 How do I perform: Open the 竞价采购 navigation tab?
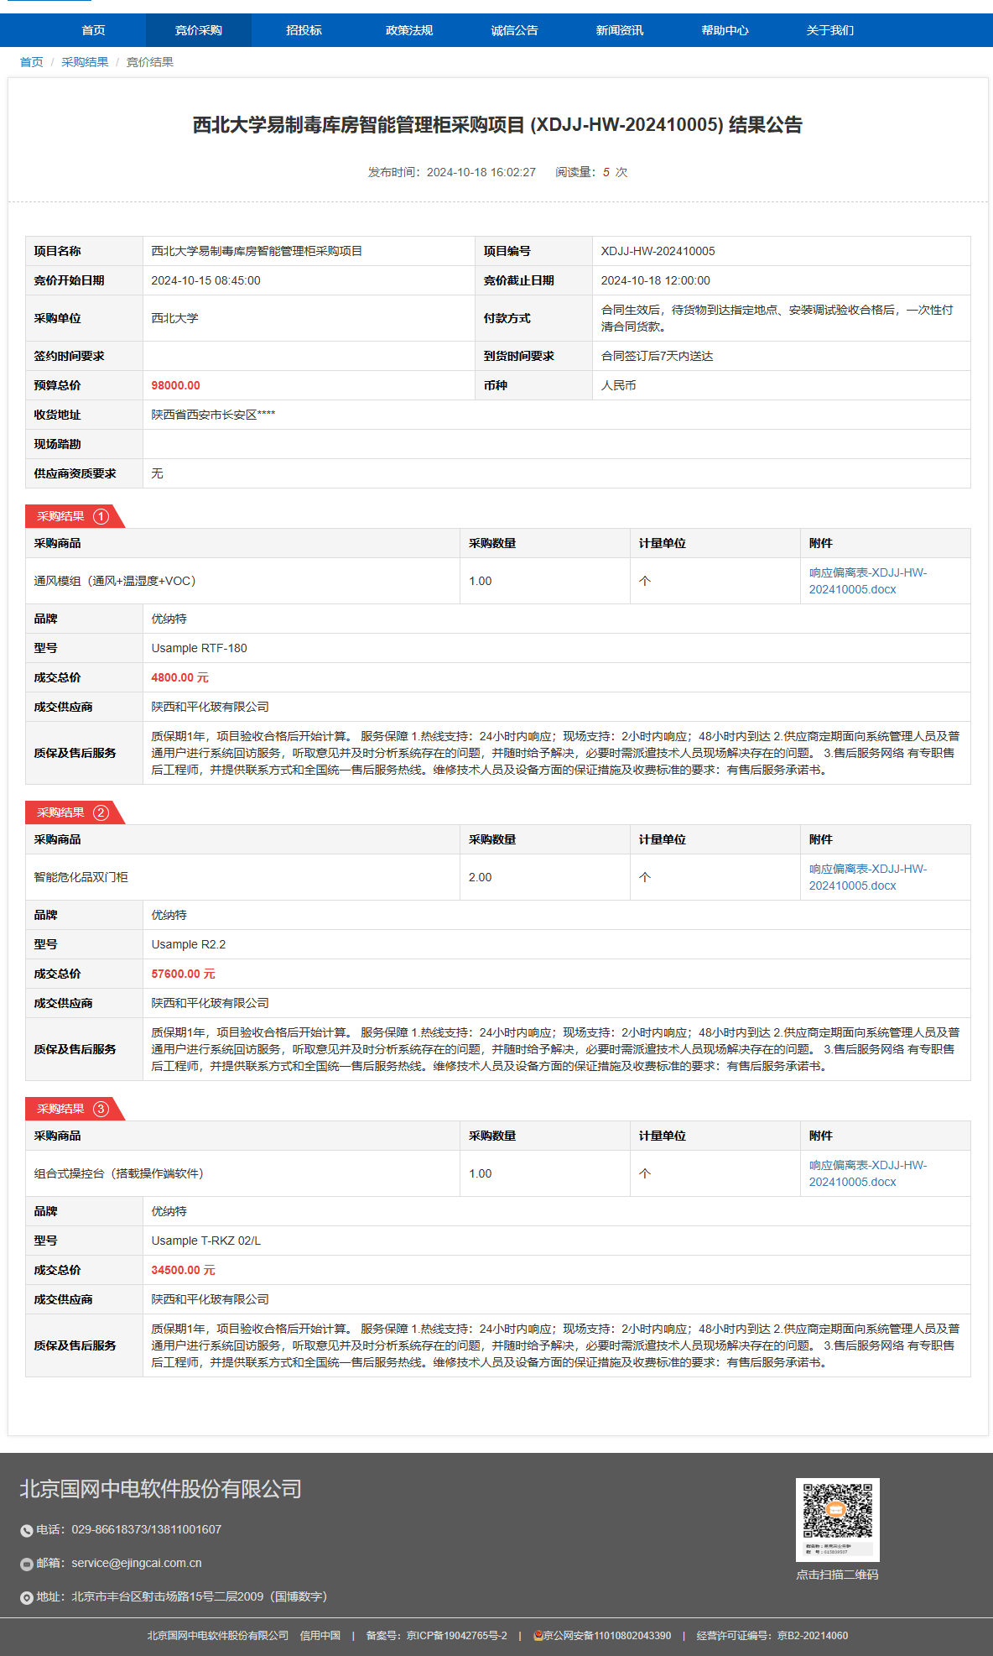(199, 30)
